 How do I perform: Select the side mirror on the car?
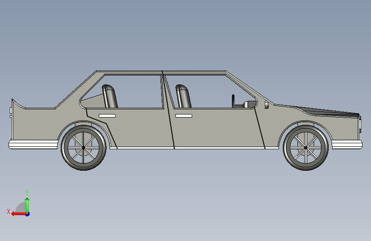[x=267, y=105]
